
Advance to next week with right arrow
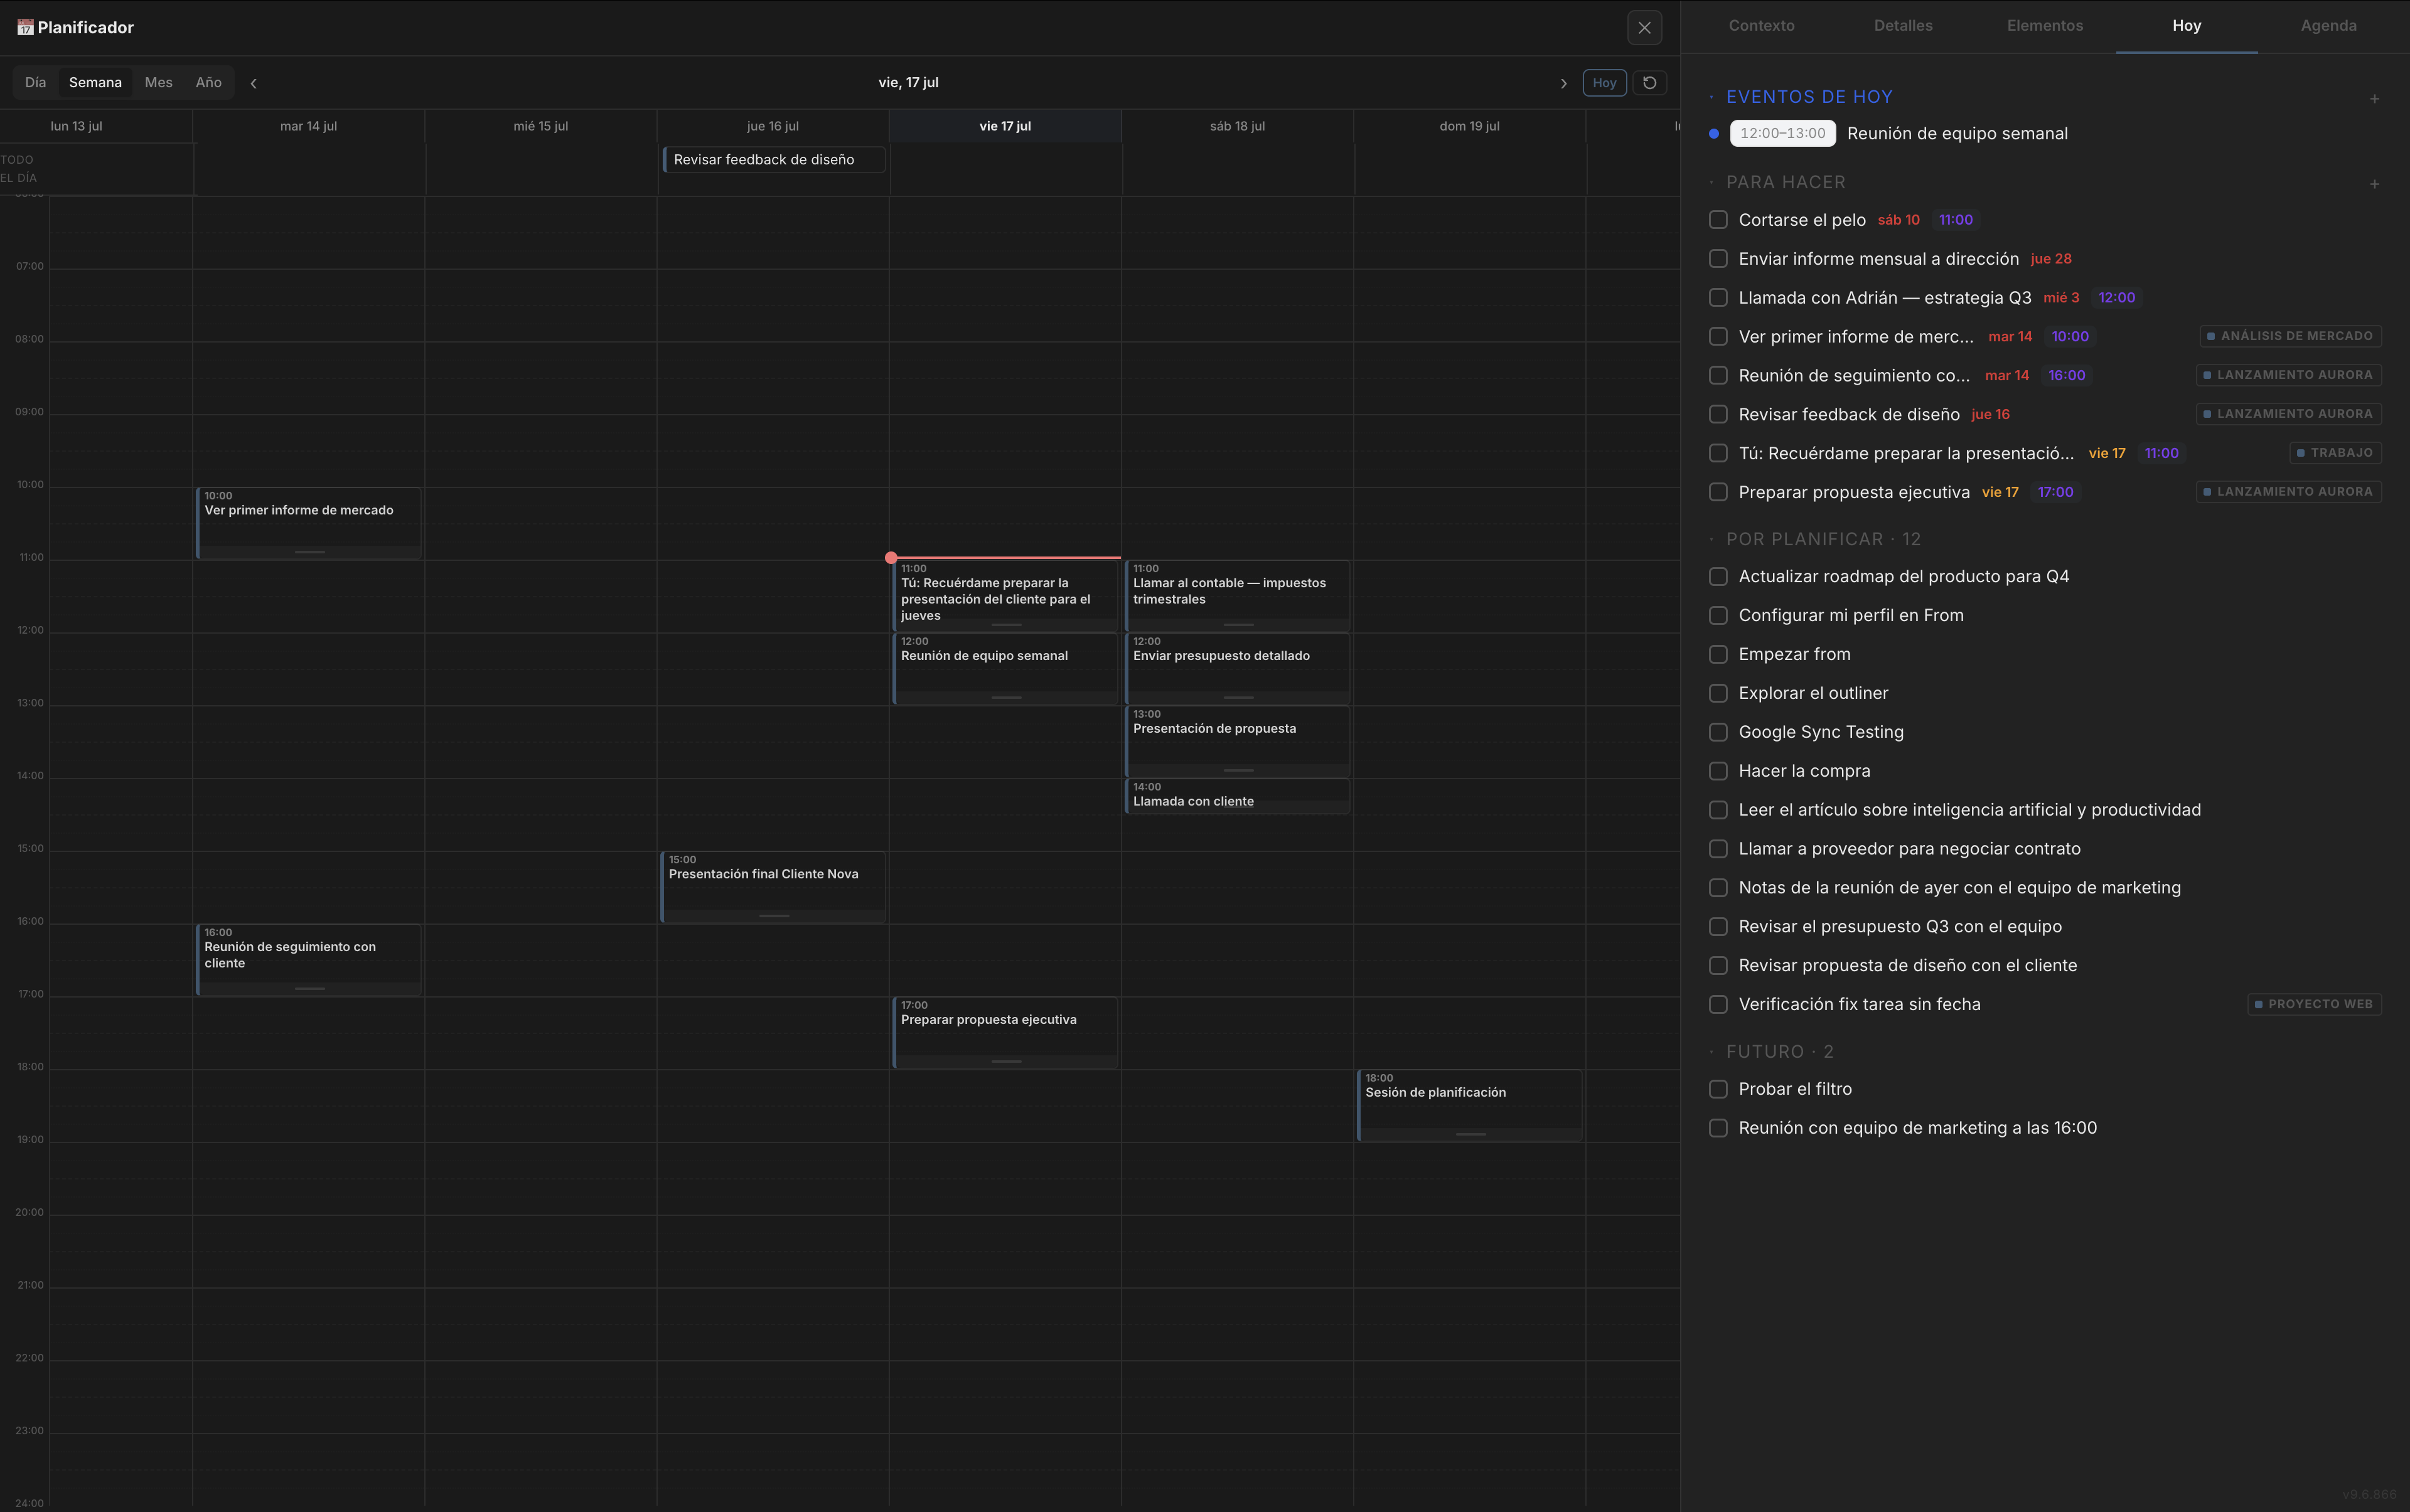click(x=1563, y=83)
